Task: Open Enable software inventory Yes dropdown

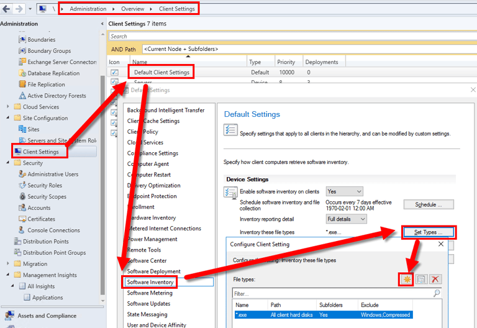Action: [344, 191]
